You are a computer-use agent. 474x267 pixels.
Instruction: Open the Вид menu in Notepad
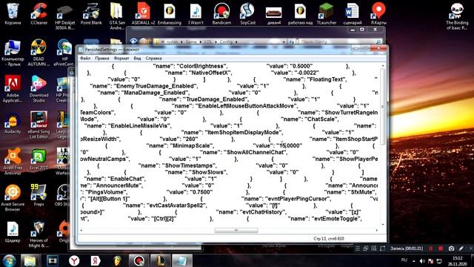(x=137, y=58)
